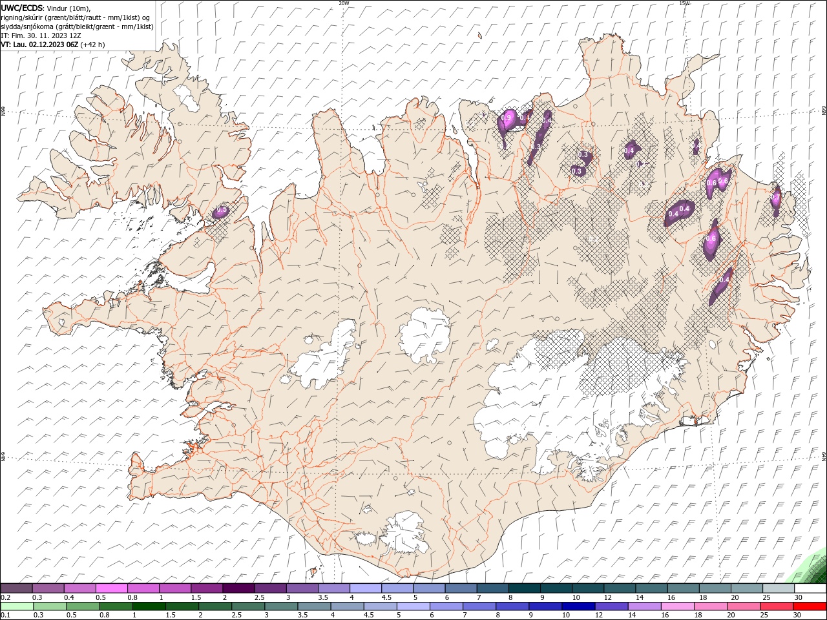
Task: Click the 12 label under the top legend
Action: click(608, 598)
